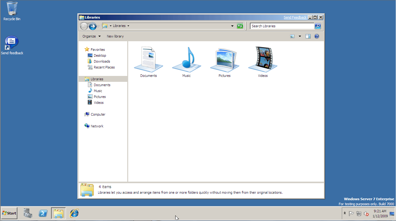This screenshot has width=396, height=221.
Task: Click the Send Feedback title bar link
Action: pos(295,17)
